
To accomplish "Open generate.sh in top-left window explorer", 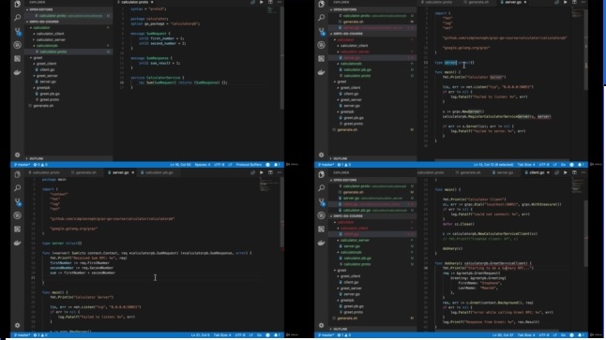I will 43,106.
